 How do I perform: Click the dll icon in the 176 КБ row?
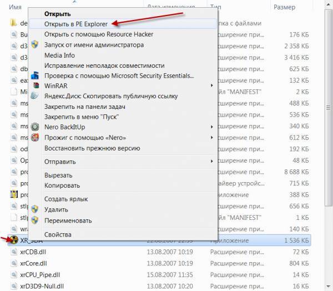(x=14, y=34)
